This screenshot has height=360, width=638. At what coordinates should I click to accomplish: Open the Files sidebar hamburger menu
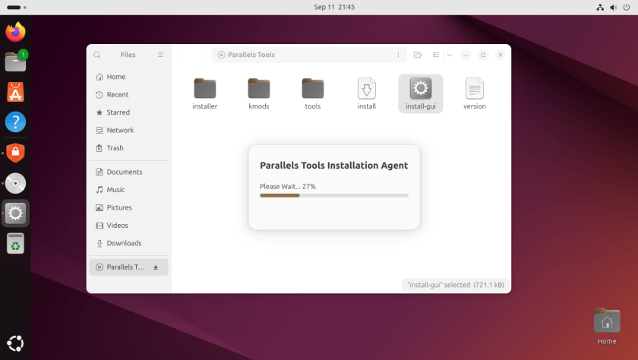(x=160, y=55)
